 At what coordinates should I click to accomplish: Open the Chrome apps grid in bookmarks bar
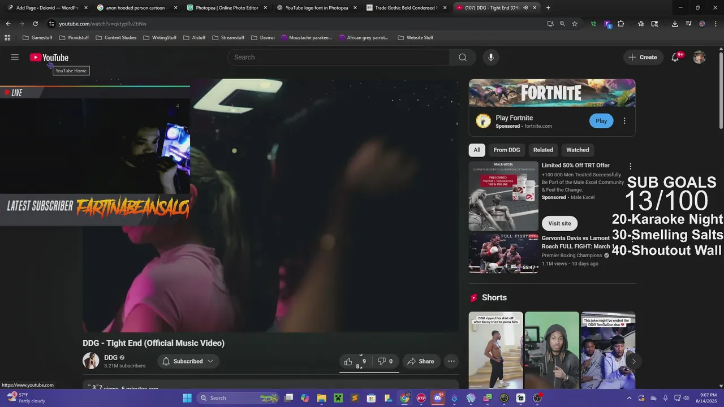click(x=7, y=38)
